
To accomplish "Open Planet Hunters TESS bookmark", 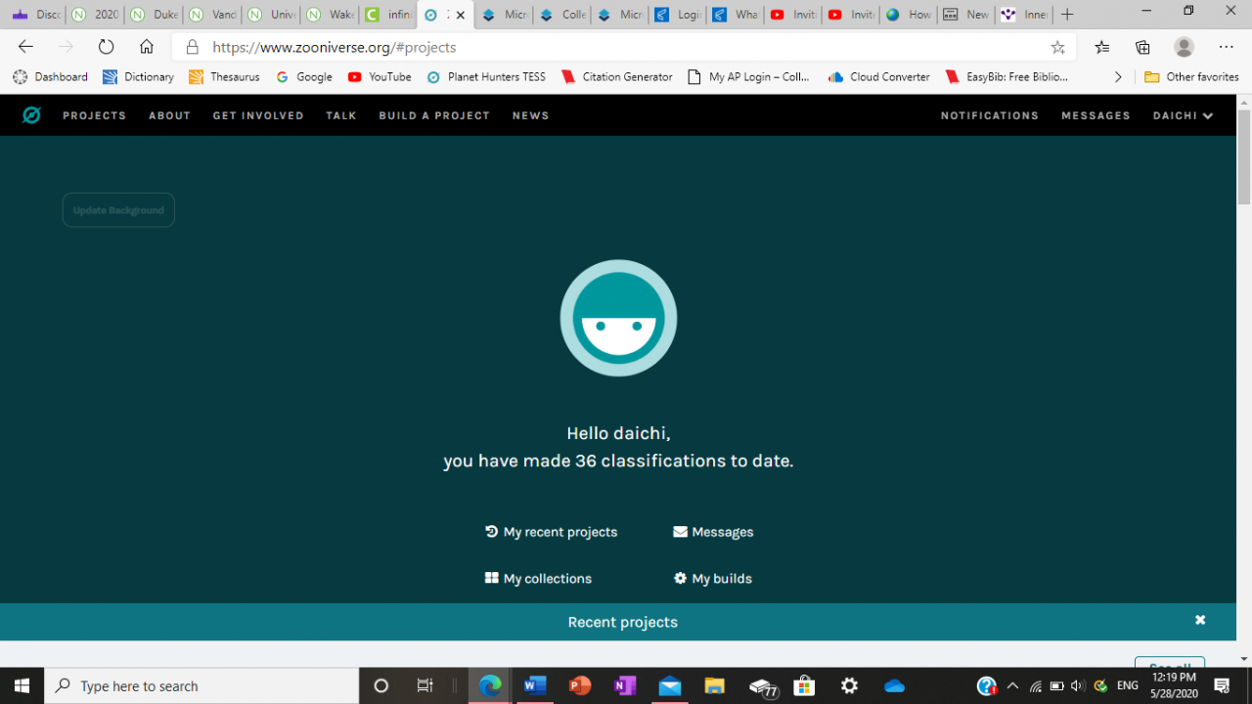I will (486, 76).
